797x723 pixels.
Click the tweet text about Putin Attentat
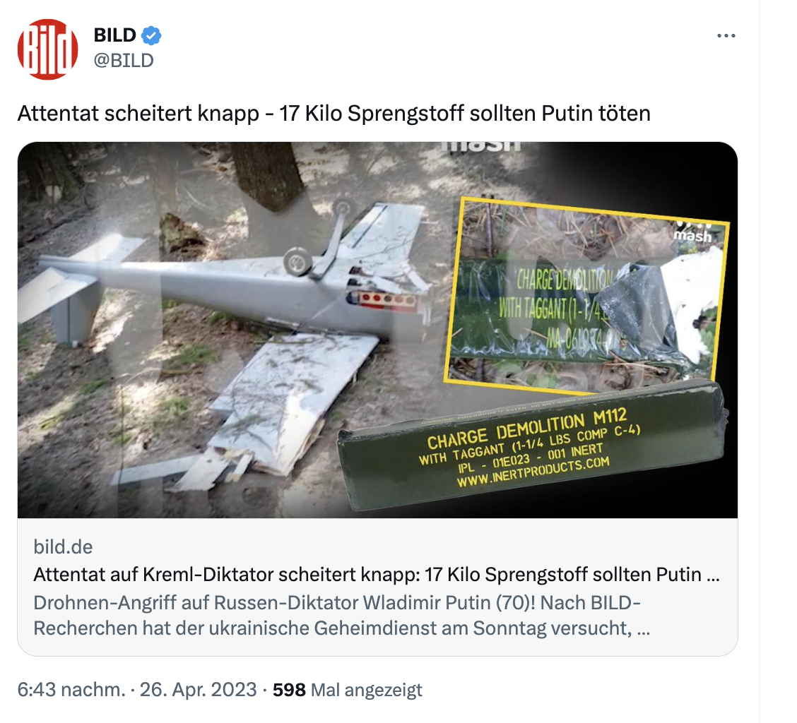[333, 113]
